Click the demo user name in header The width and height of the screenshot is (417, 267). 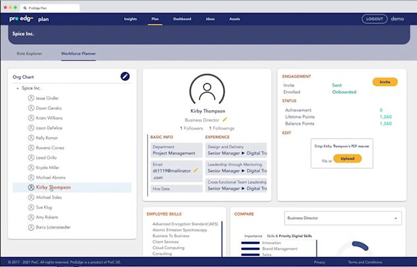pos(397,19)
